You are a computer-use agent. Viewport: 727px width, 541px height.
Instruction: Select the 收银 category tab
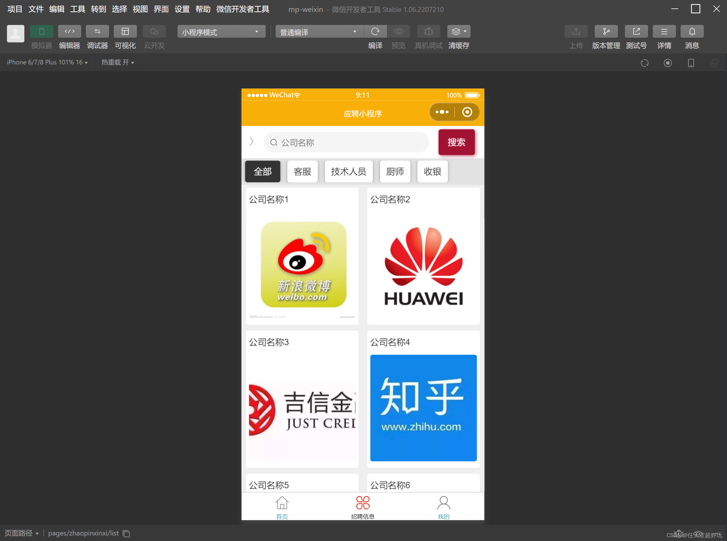click(x=433, y=171)
